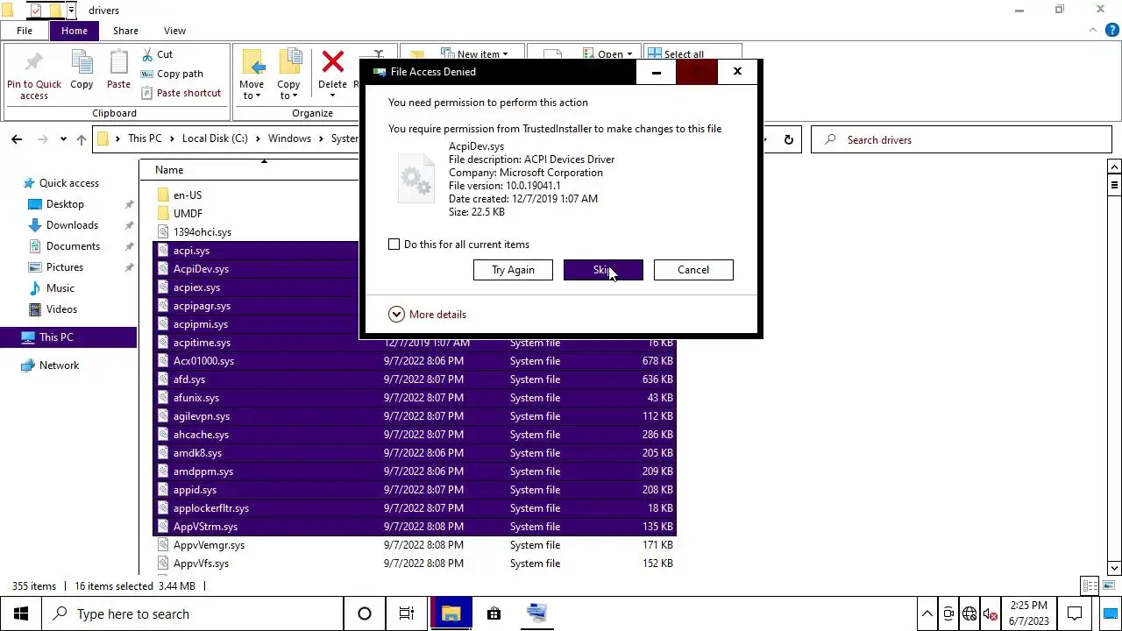
Task: Select the UMDF folder
Action: point(188,214)
